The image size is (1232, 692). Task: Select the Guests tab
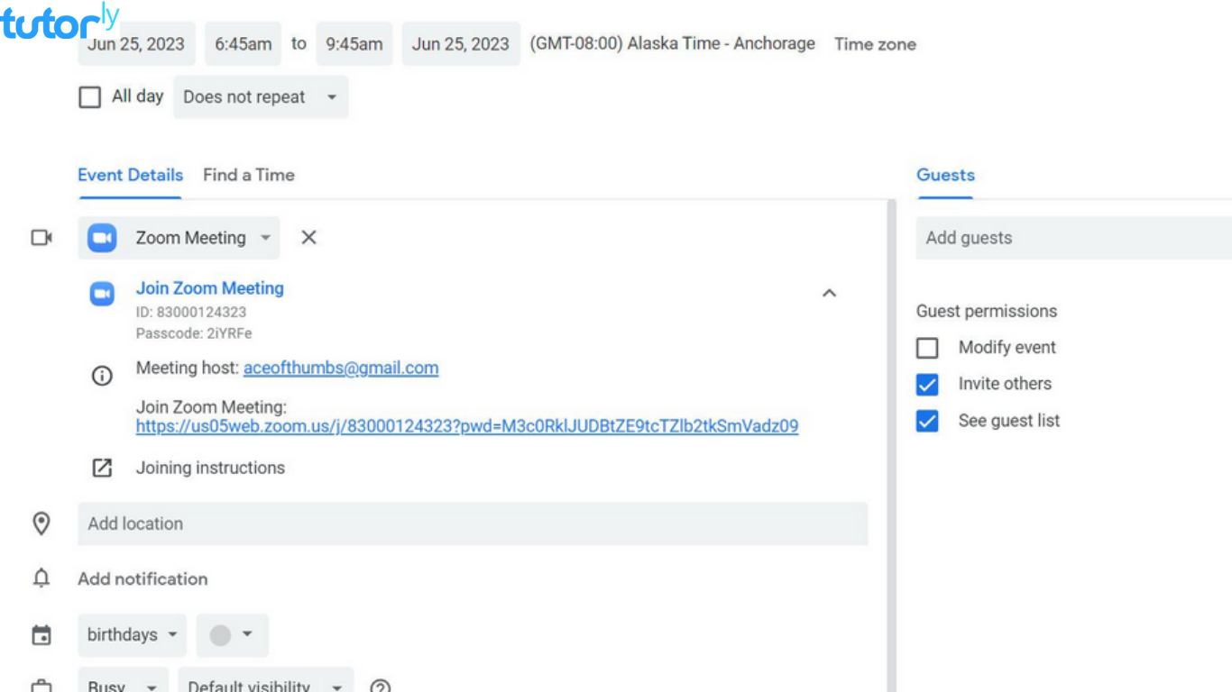(945, 175)
